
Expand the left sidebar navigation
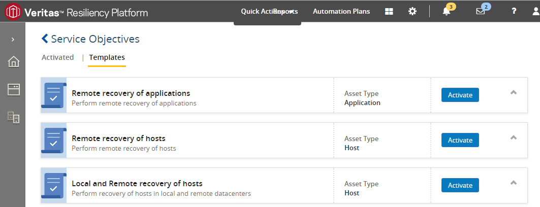tap(13, 40)
